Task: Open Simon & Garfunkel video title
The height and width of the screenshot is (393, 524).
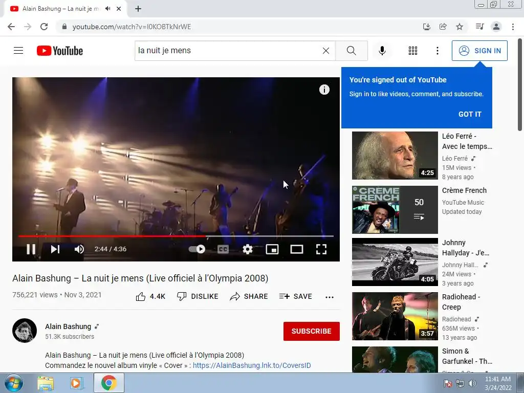Action: coord(467,356)
